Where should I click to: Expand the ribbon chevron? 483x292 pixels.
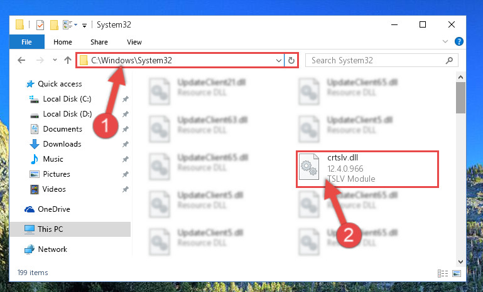tap(445, 41)
